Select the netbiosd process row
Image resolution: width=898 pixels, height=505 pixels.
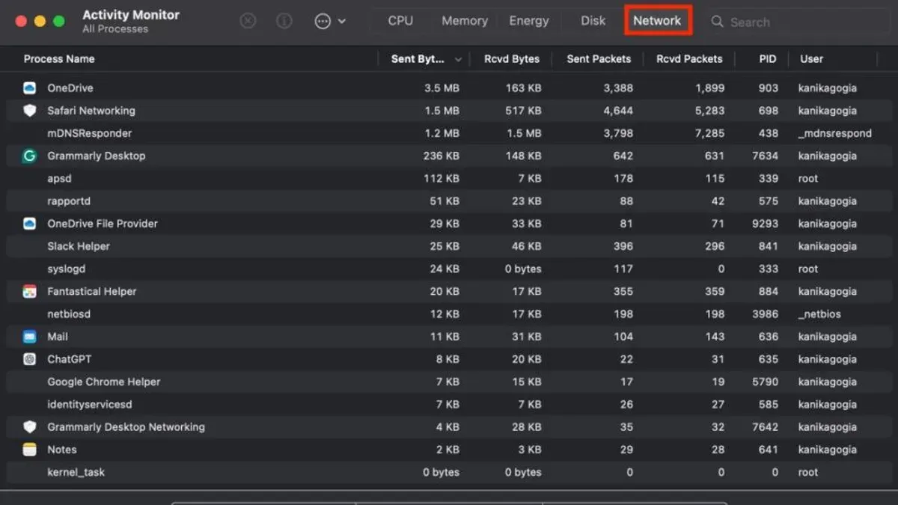(x=449, y=314)
